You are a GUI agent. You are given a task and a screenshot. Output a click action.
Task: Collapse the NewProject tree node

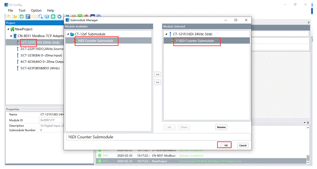tap(8, 29)
